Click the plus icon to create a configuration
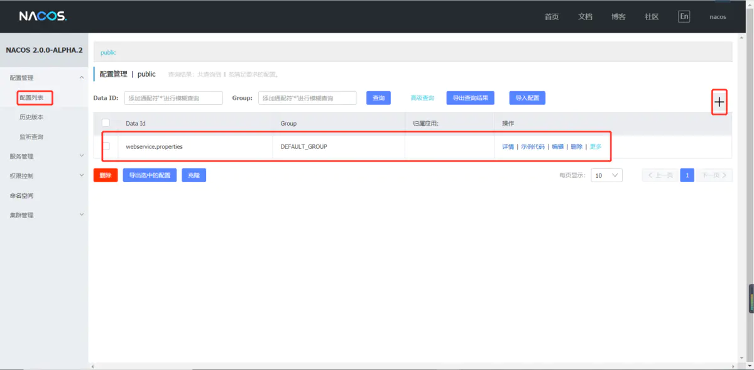754x370 pixels. 719,102
